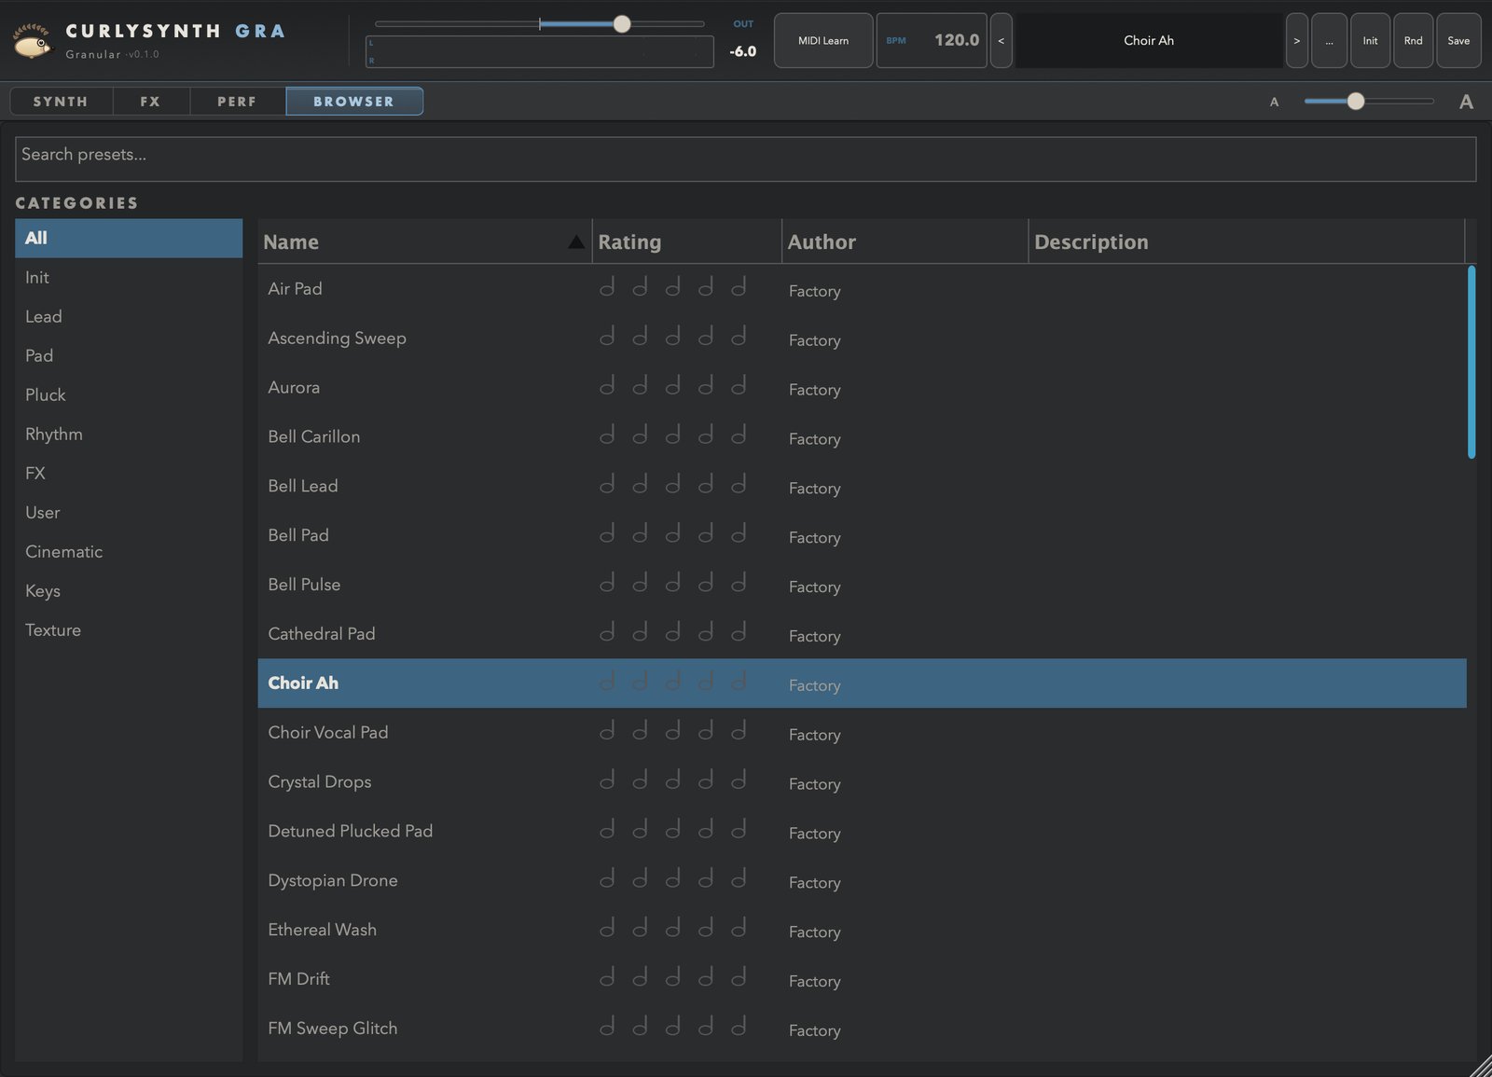The height and width of the screenshot is (1077, 1492).
Task: Set third rating note for Crystal Drops
Action: pos(672,780)
